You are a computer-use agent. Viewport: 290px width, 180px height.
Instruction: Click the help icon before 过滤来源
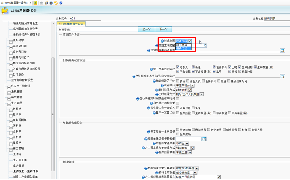tap(162, 41)
